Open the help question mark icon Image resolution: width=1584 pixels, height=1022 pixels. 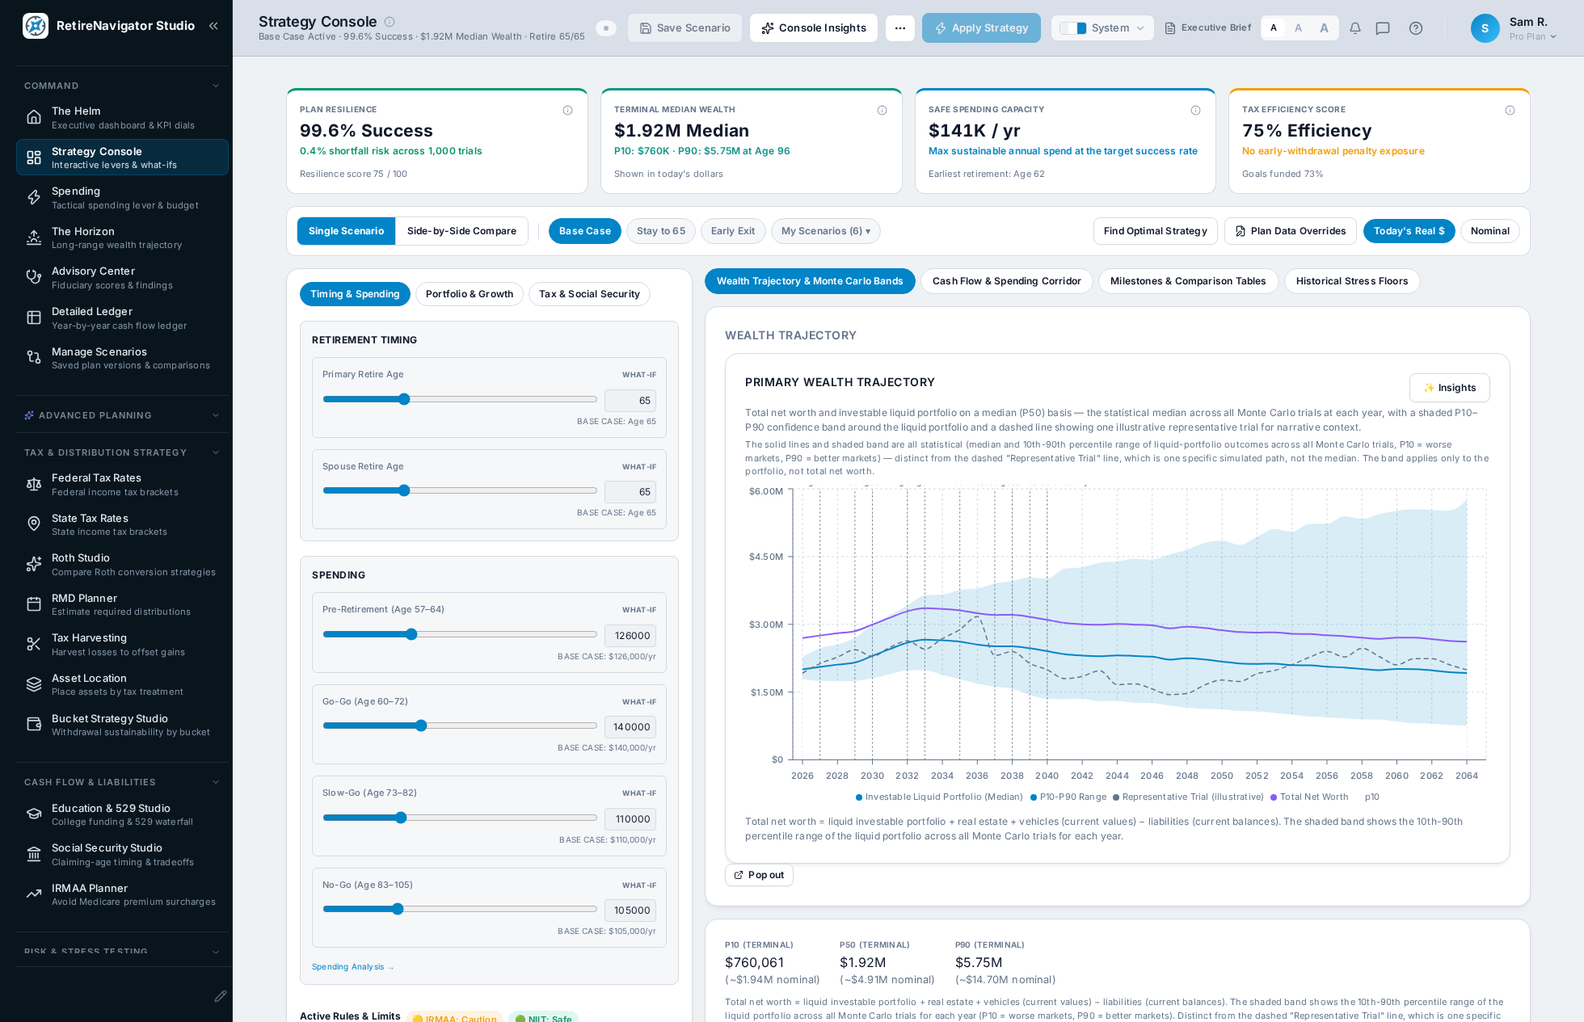[x=1416, y=28]
